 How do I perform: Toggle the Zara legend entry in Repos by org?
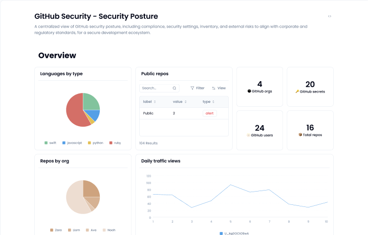(x=55, y=230)
